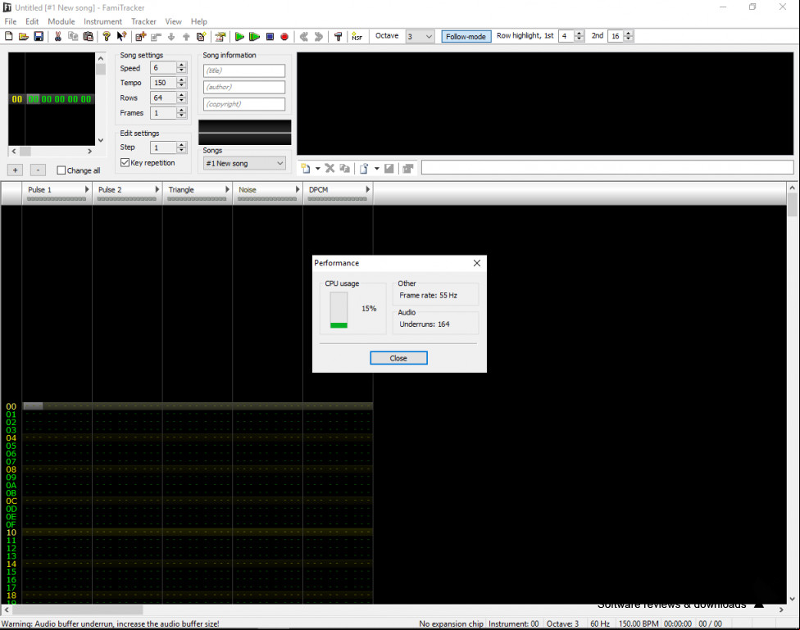Viewport: 800px width, 630px height.
Task: Save instrument to file icon
Action: pos(389,168)
